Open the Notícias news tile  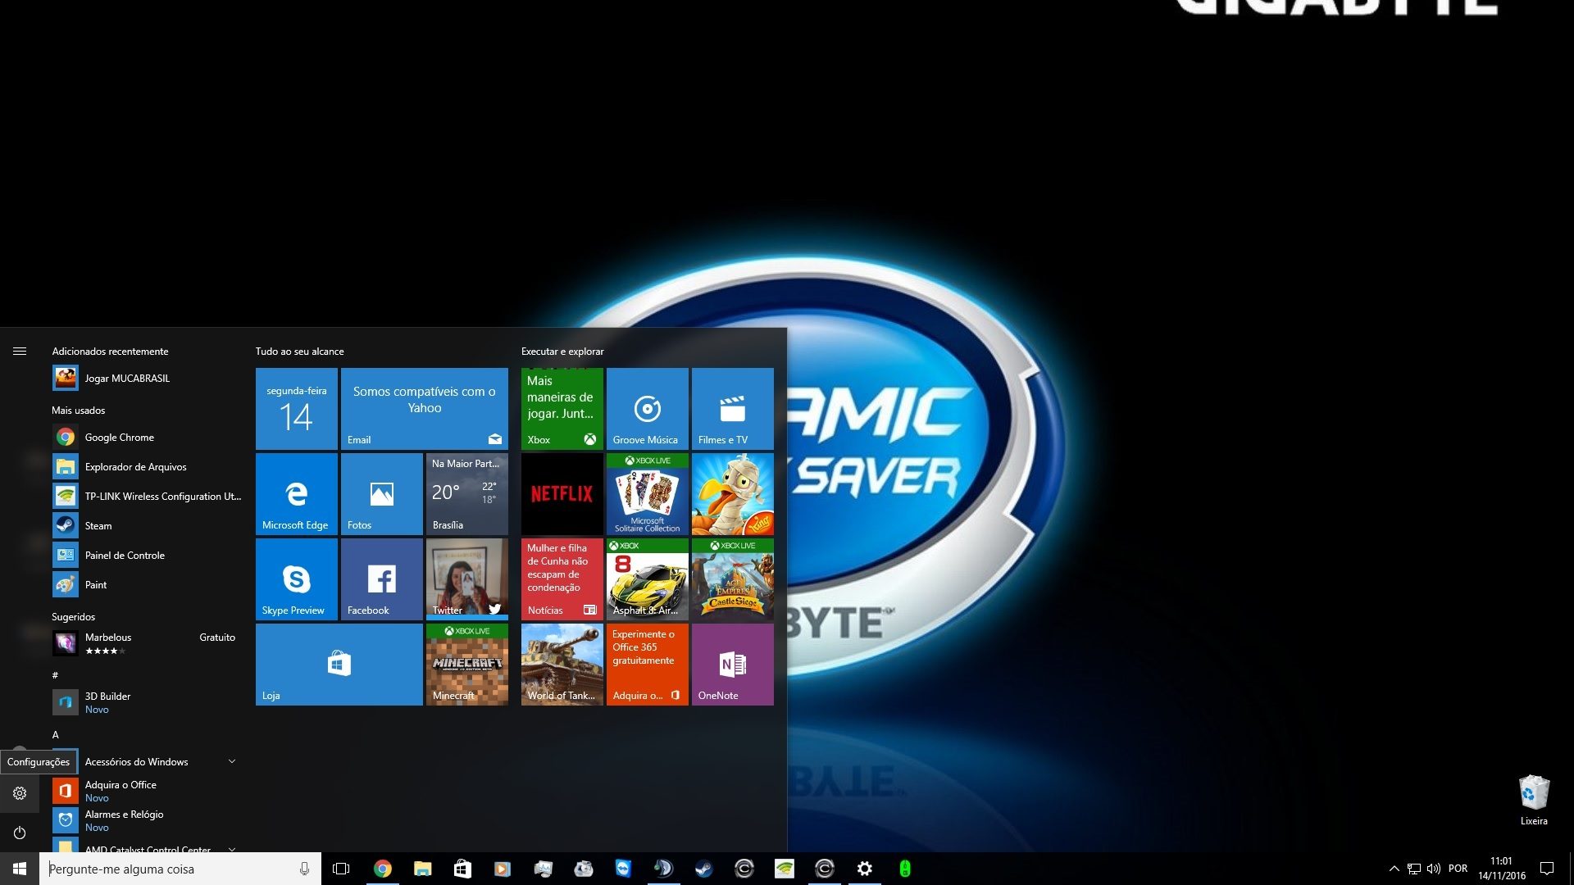562,579
